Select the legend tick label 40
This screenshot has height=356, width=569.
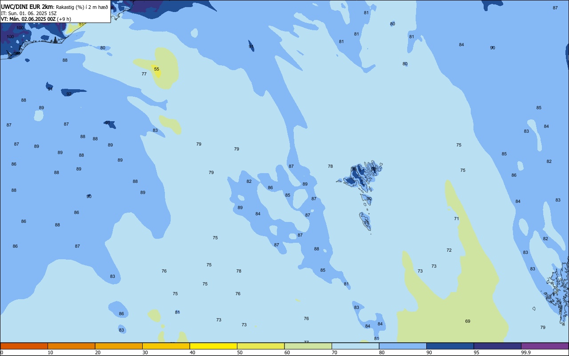tap(192, 352)
